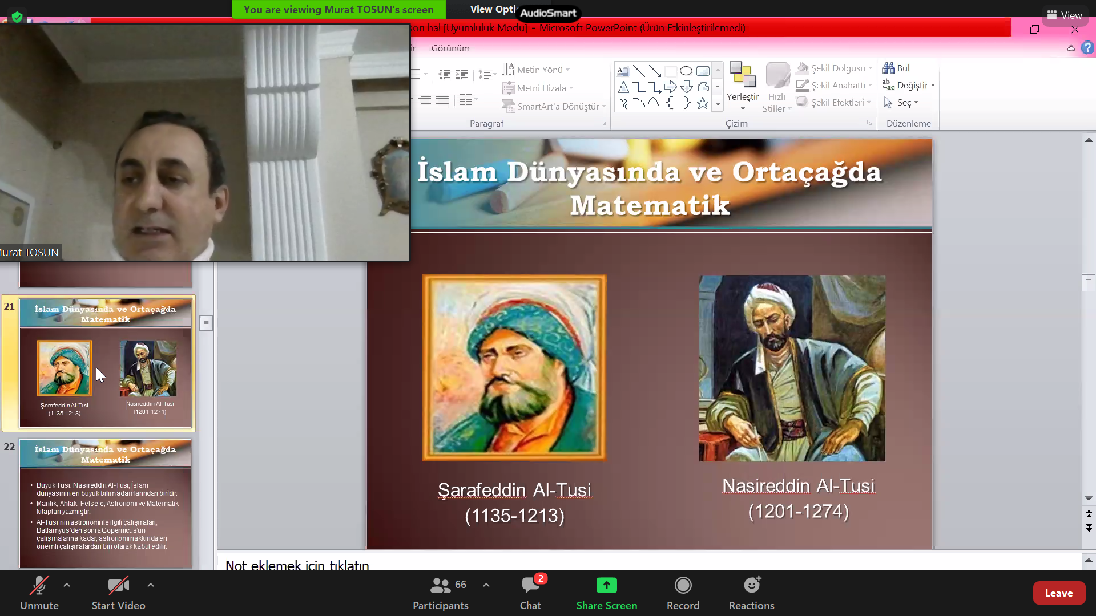
Task: Open the Hızlı Stiller gallery
Action: [x=777, y=87]
